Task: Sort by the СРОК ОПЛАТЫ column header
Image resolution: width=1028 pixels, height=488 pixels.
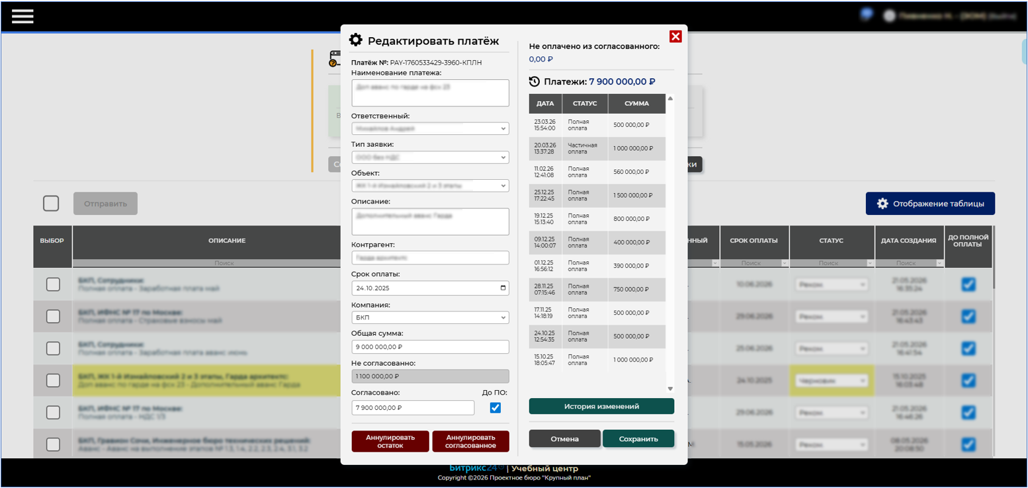Action: (x=753, y=241)
